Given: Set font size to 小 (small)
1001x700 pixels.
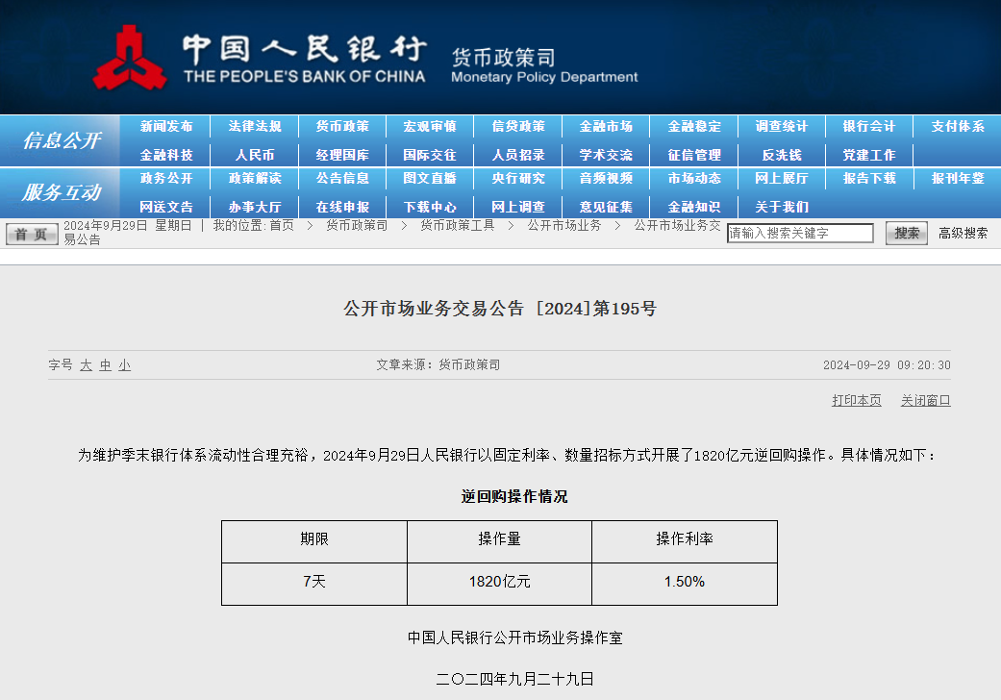Looking at the screenshot, I should coord(124,365).
